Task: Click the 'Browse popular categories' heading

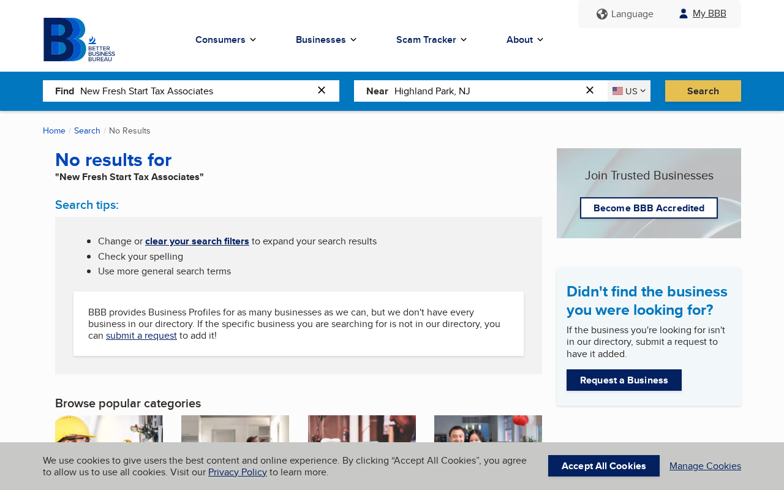Action: pyautogui.click(x=128, y=404)
